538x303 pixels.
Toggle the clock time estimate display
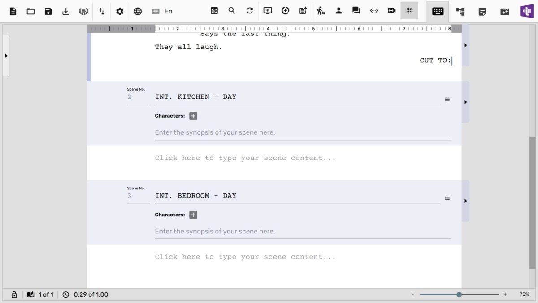point(66,294)
